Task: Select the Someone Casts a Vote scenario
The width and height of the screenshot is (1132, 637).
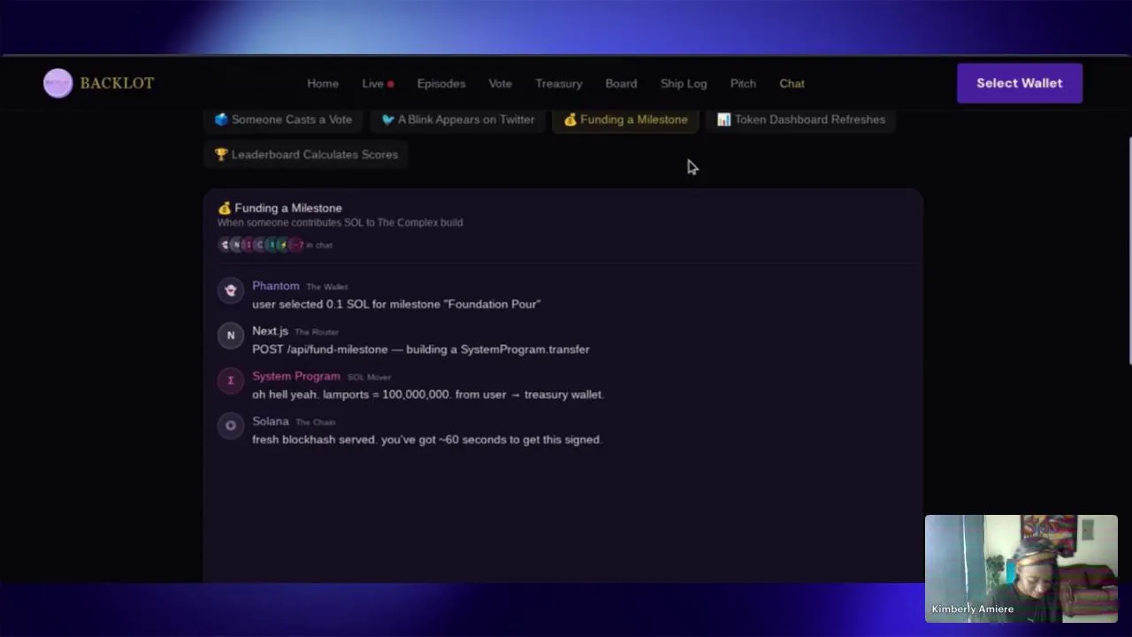Action: pyautogui.click(x=283, y=119)
